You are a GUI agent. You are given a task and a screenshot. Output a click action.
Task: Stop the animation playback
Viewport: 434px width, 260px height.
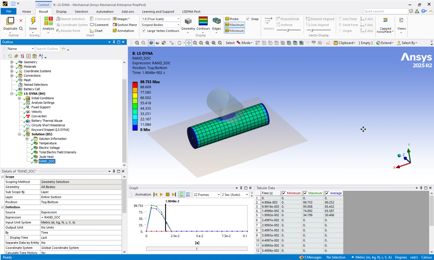pos(168,194)
